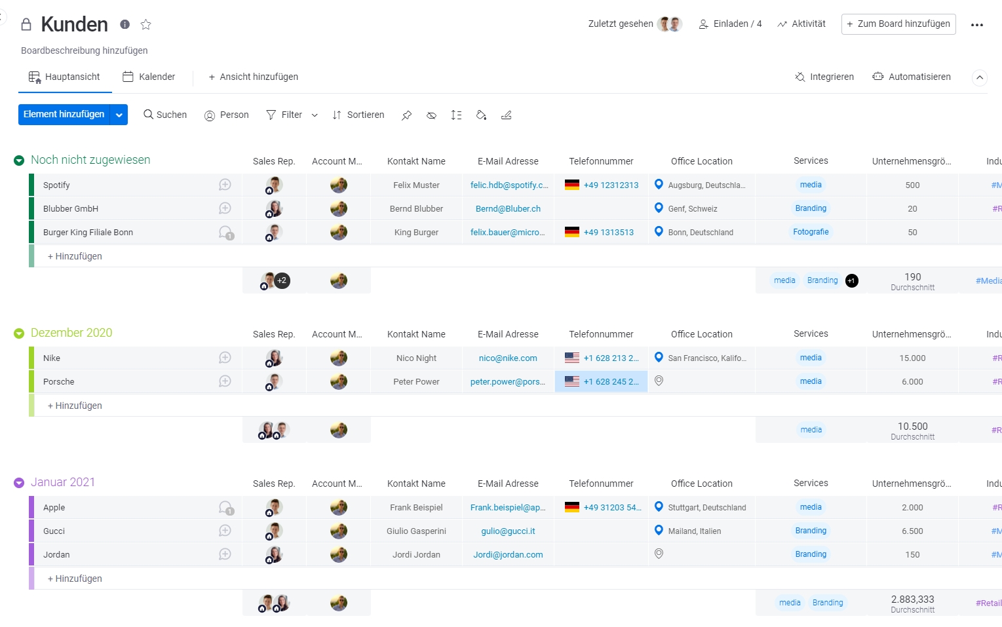Open the email link nico@nike.com
This screenshot has height=627, width=1002.
508,358
